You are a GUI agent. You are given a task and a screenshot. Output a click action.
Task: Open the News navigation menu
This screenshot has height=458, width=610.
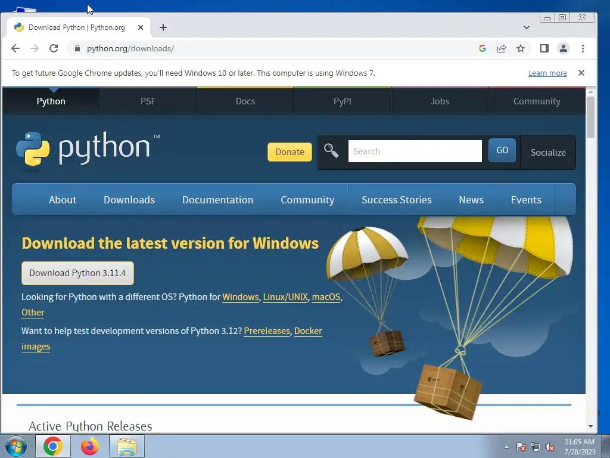[x=471, y=200]
